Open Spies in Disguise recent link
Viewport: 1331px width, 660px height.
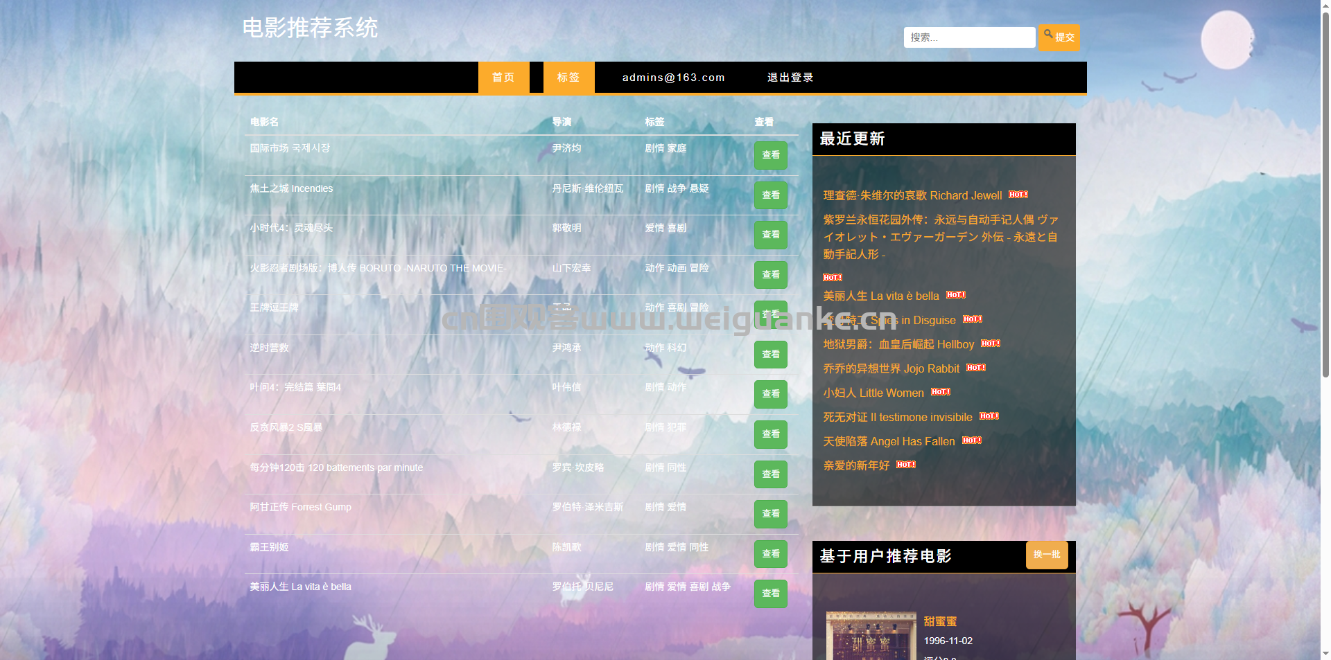(889, 320)
